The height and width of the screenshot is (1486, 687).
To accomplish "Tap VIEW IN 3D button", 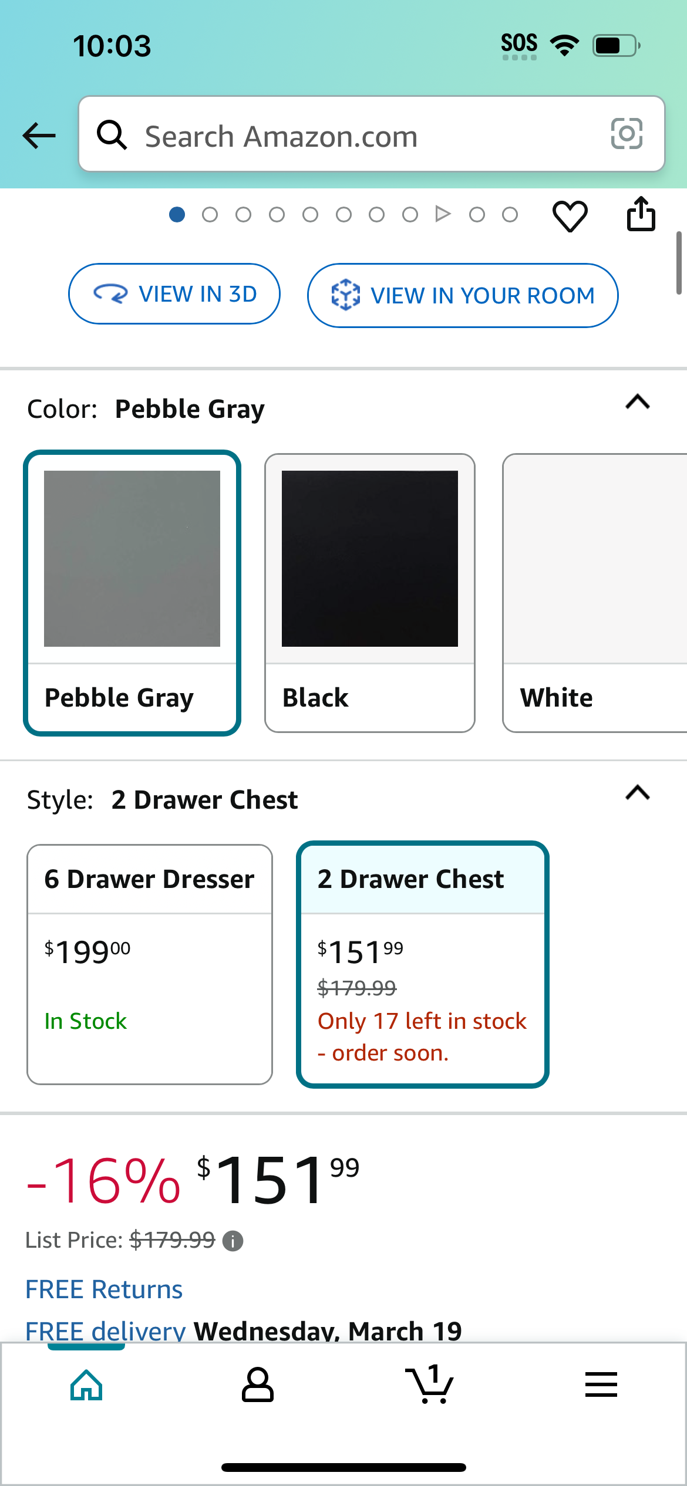I will pyautogui.click(x=174, y=294).
